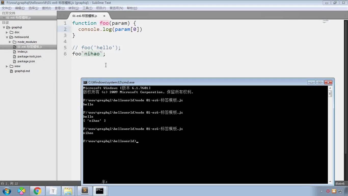Select the 01-es6-标签模板.js editor tab
Viewport: 348px width, 196px height.
tap(85, 16)
